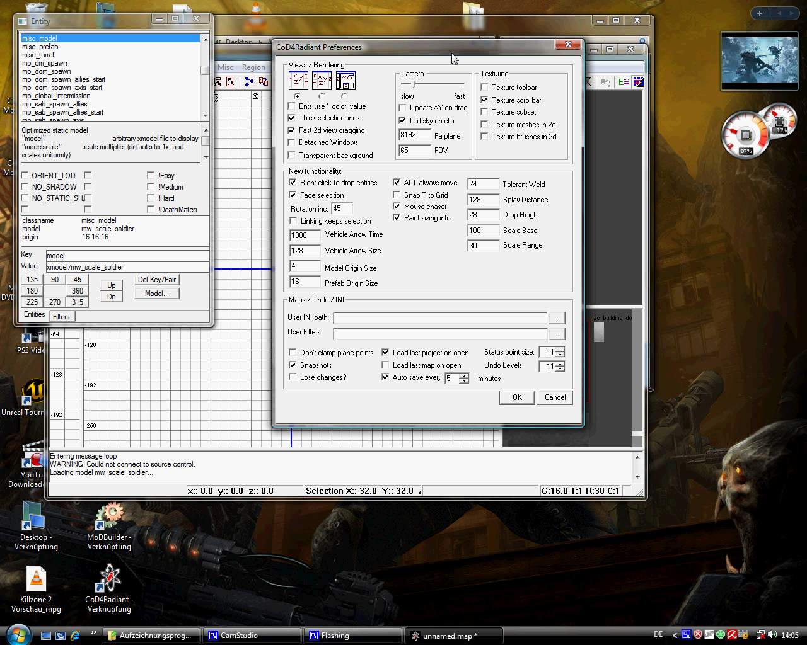Screen dimensions: 807x645
Task: Select the first XYZ split view layout icon
Action: pos(298,81)
